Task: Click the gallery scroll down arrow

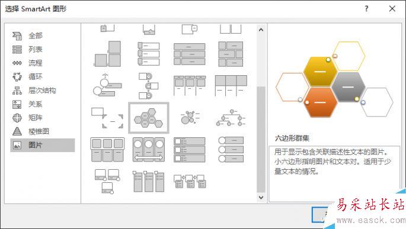Action: click(x=261, y=198)
